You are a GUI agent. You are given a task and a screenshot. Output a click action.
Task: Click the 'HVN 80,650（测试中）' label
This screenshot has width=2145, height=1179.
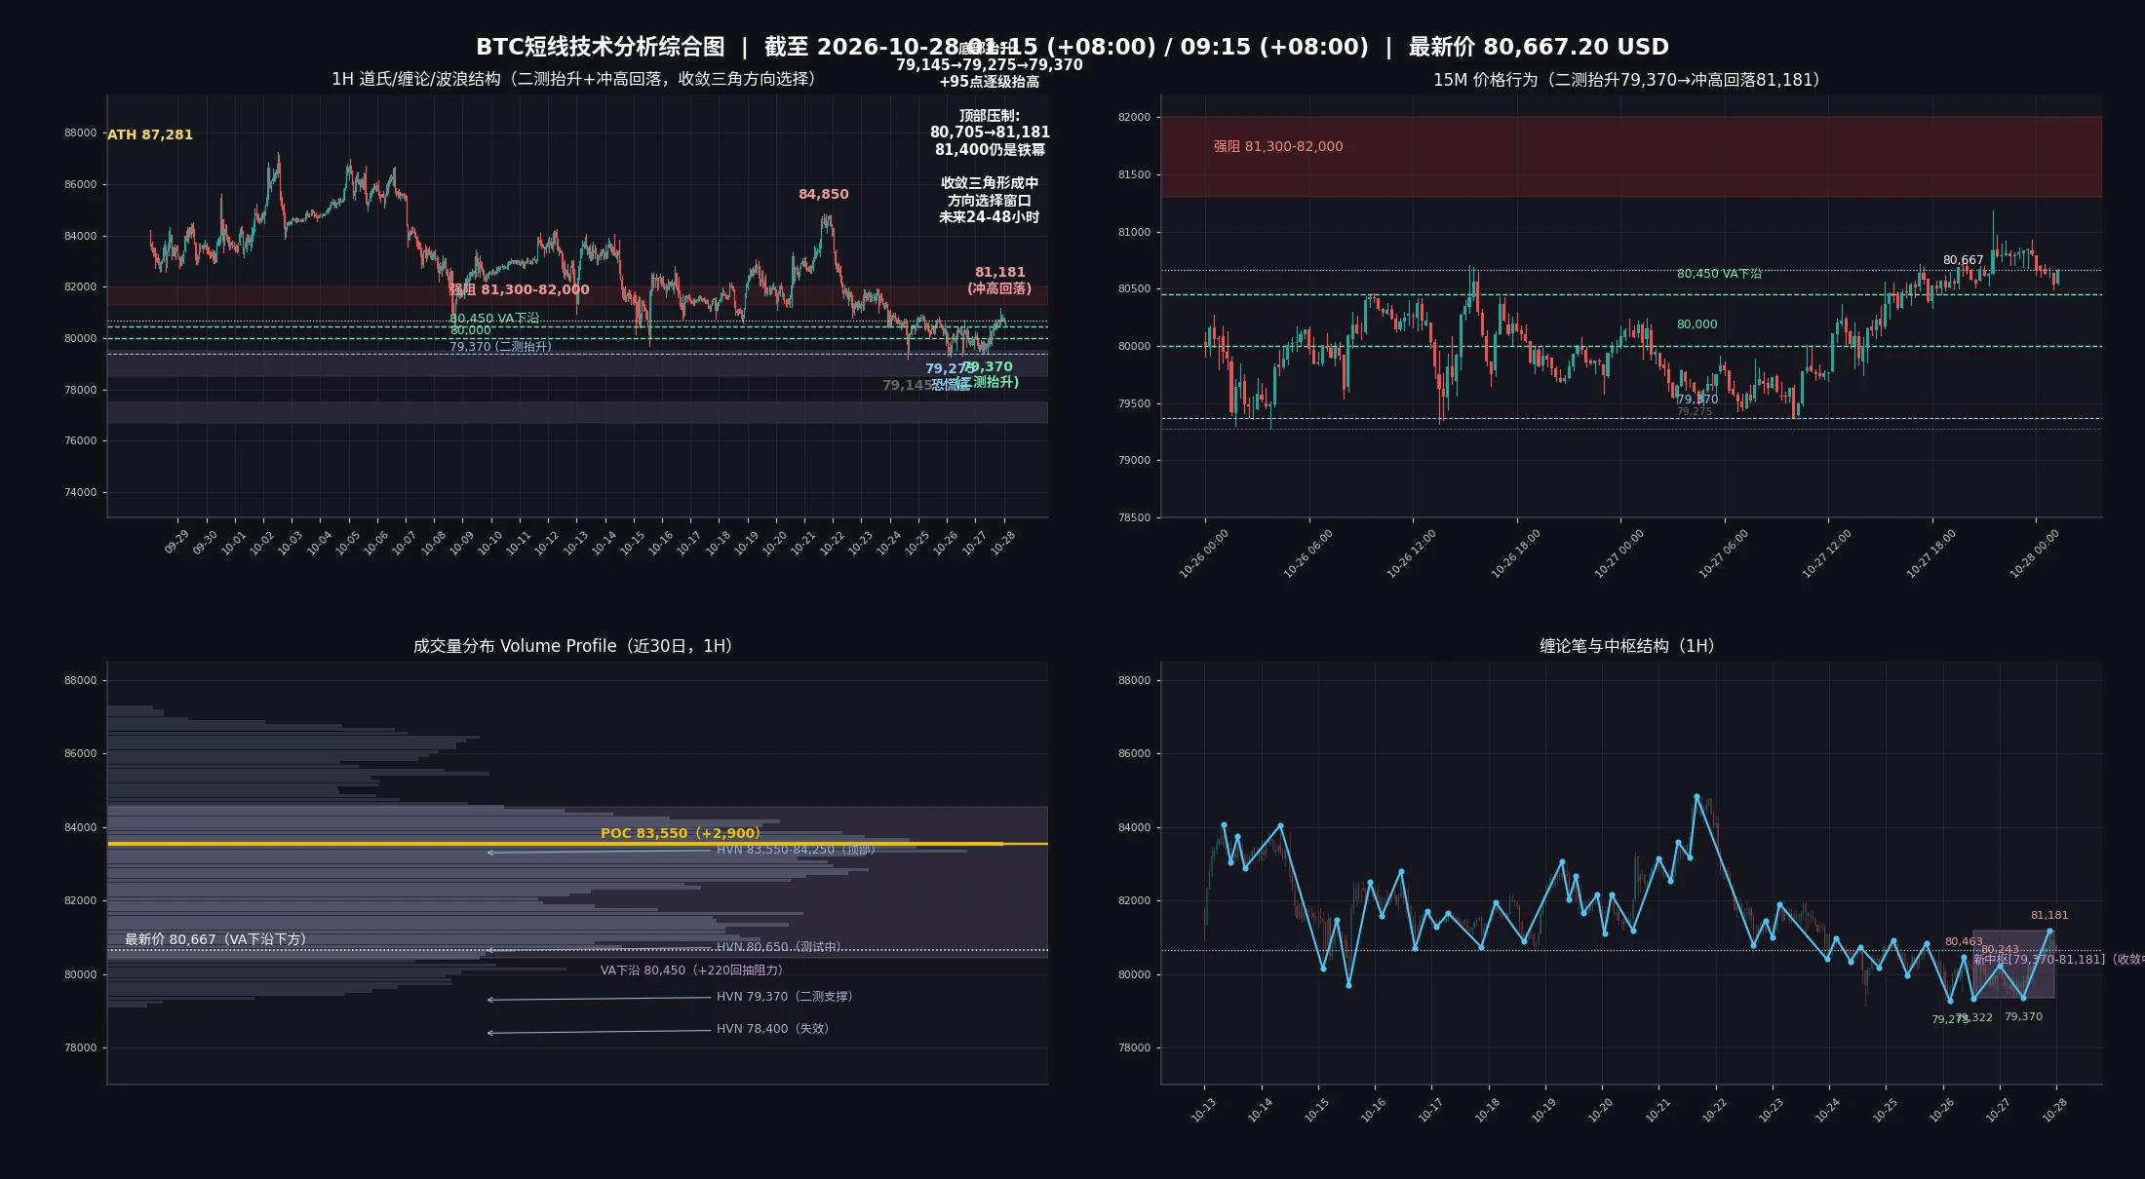[x=778, y=947]
